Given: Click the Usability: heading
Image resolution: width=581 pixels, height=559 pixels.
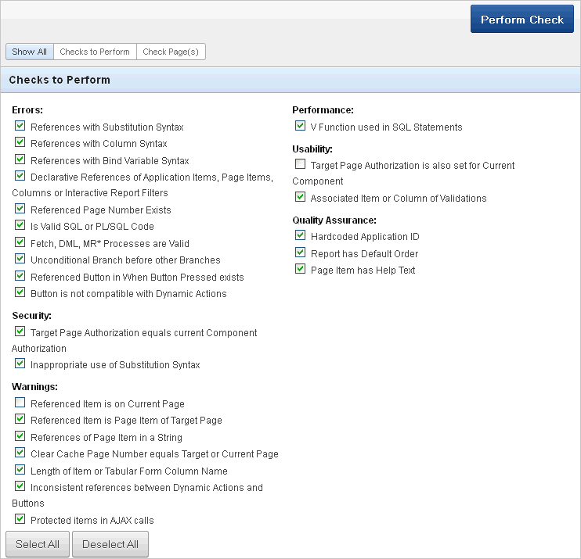Looking at the screenshot, I should click(x=312, y=149).
